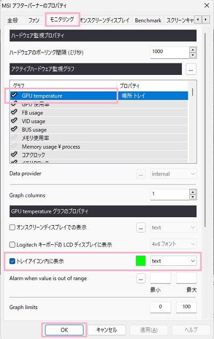Click the プロパティ column header

[x=152, y=86]
